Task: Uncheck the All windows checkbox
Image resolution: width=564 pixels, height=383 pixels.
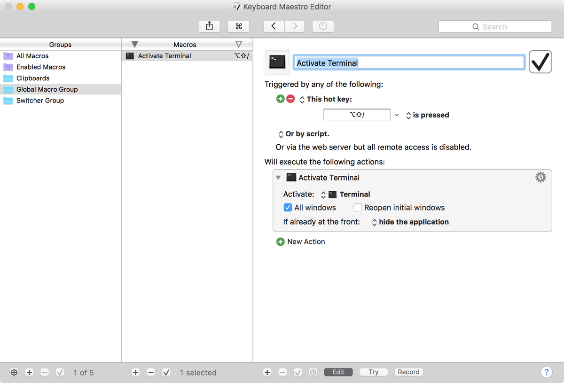Action: [288, 207]
